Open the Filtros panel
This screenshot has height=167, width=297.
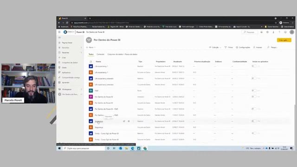[229, 47]
